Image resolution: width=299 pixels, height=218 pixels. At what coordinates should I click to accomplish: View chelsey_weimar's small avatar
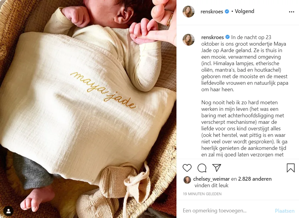(x=187, y=180)
